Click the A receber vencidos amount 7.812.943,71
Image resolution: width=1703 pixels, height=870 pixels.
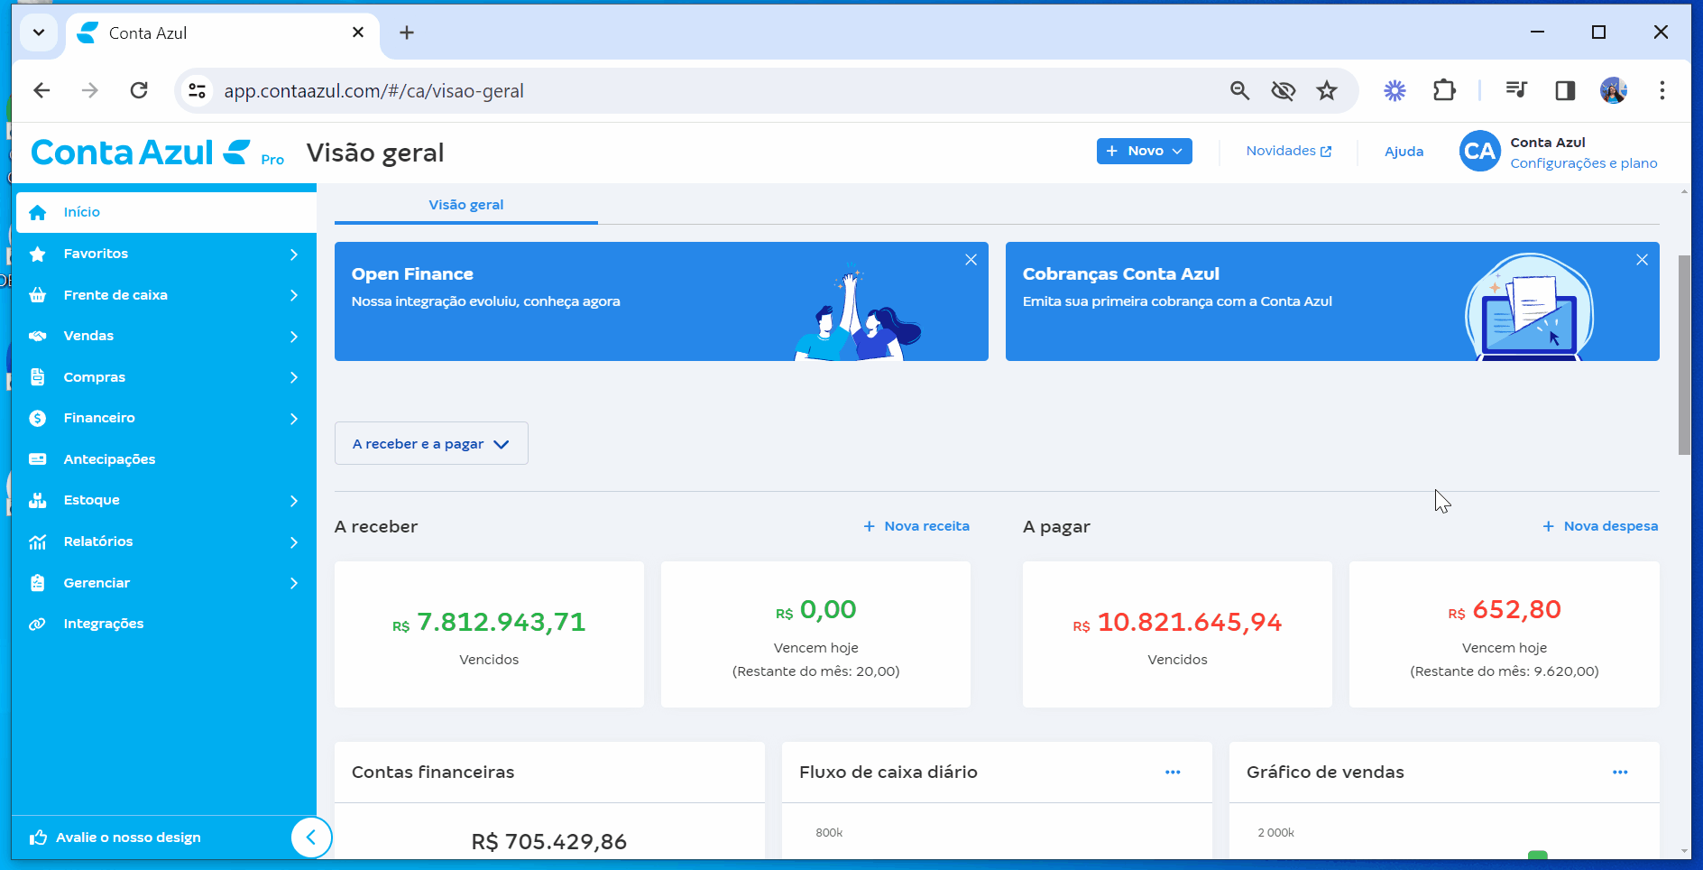coord(489,623)
